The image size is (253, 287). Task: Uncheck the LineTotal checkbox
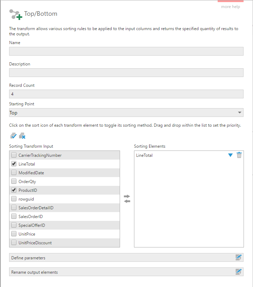(x=13, y=163)
